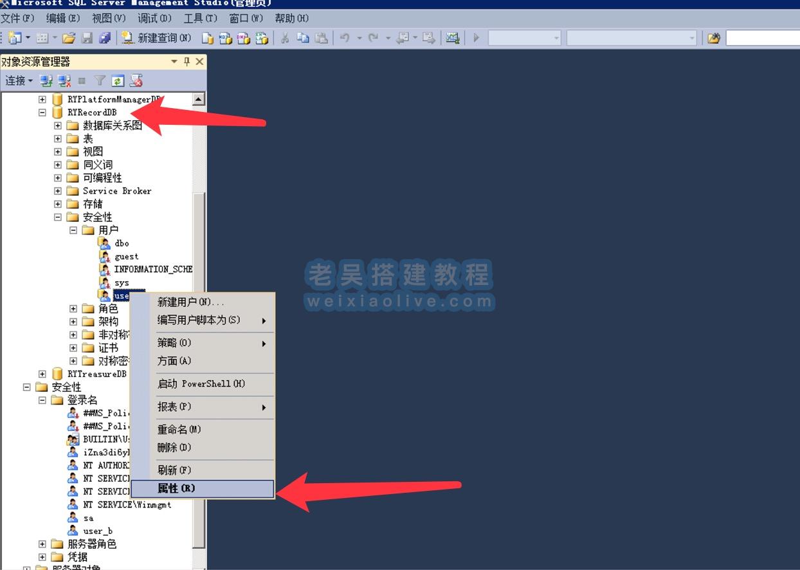Image resolution: width=800 pixels, height=570 pixels.
Task: Open the 连接 dropdown in Object Explorer
Action: click(19, 80)
